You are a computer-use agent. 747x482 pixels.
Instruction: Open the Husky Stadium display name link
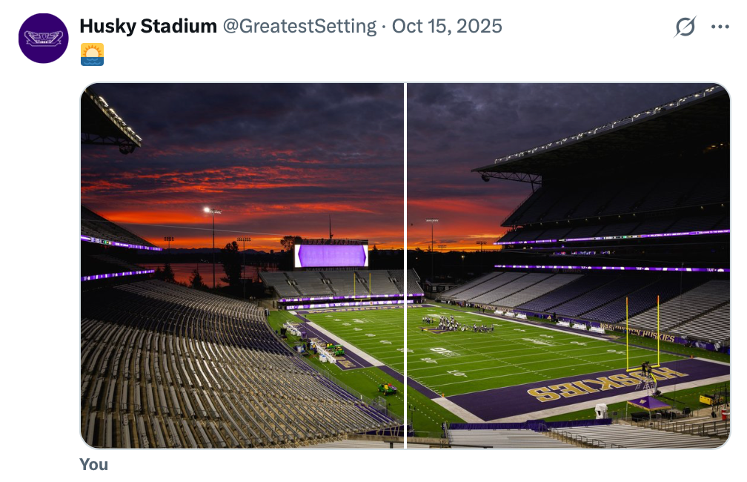pyautogui.click(x=148, y=27)
